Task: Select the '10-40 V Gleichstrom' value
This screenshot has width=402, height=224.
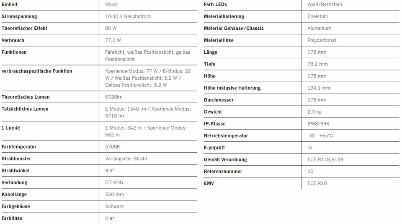Action: (x=128, y=16)
